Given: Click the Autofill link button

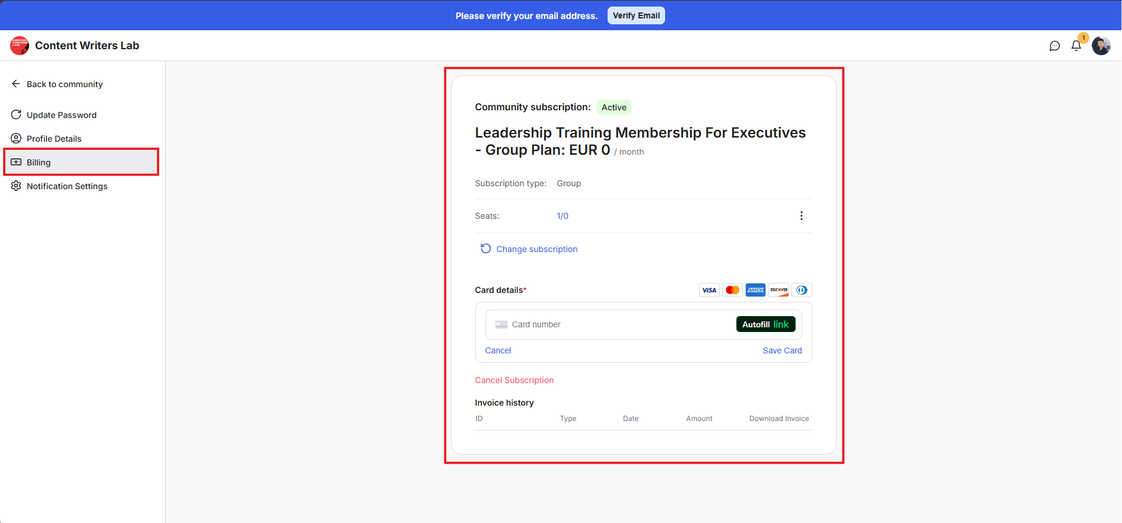Looking at the screenshot, I should (x=765, y=324).
